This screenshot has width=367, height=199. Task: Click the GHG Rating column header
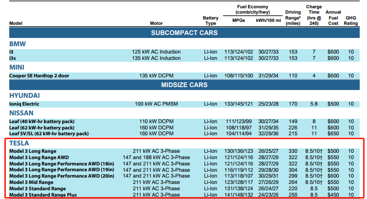click(x=350, y=20)
